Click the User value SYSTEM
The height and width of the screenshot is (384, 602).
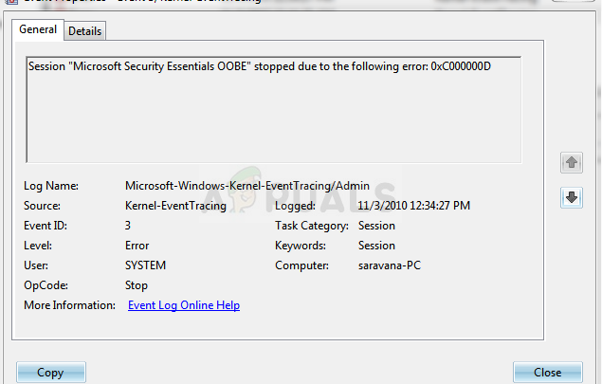pos(146,265)
